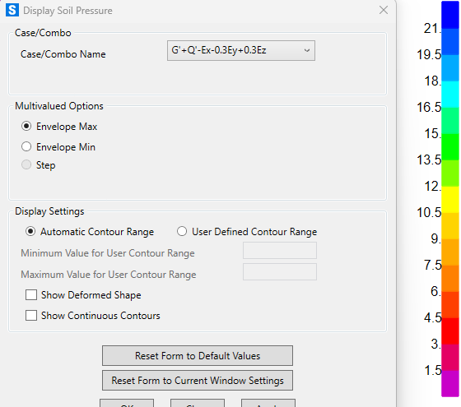Viewport: 461px width, 407px height.
Task: Click the Display Soil Pressure title text
Action: (68, 11)
